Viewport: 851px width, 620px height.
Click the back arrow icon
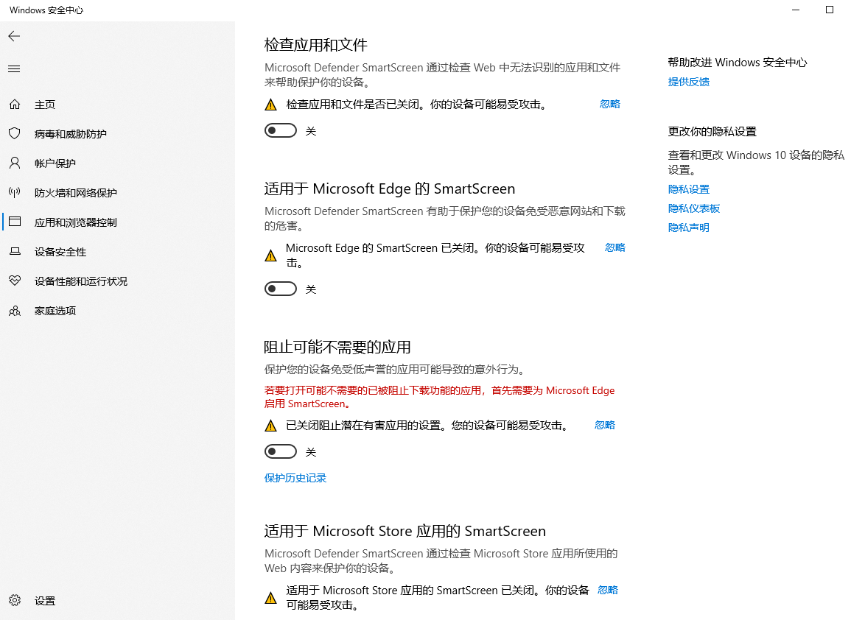pos(14,36)
